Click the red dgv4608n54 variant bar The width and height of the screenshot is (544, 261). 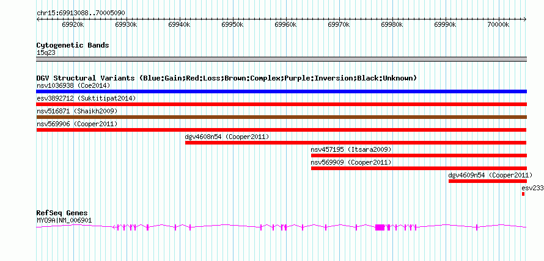pyautogui.click(x=356, y=143)
